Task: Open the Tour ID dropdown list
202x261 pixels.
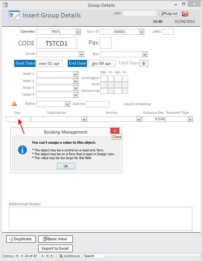Action: click(x=141, y=32)
